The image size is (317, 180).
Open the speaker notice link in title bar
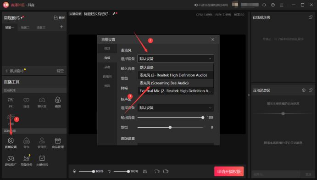coord(211,5)
